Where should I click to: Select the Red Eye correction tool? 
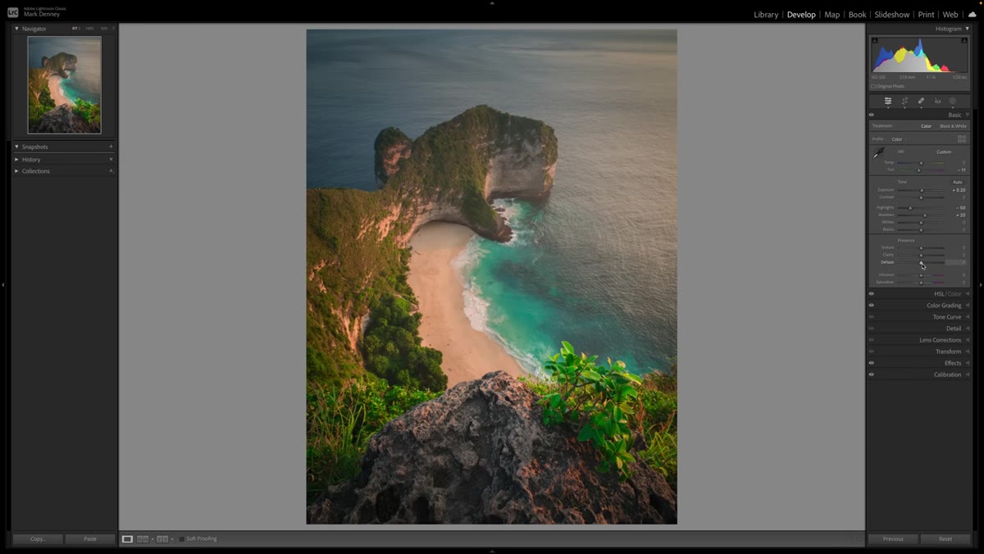tap(937, 101)
